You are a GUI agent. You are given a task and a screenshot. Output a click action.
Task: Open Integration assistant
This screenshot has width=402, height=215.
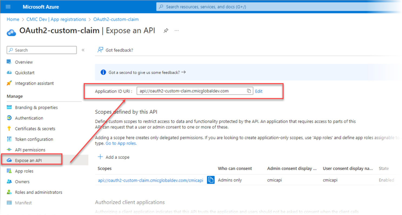tap(34, 83)
